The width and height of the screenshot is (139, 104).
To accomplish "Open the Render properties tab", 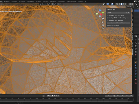I will [136, 43].
